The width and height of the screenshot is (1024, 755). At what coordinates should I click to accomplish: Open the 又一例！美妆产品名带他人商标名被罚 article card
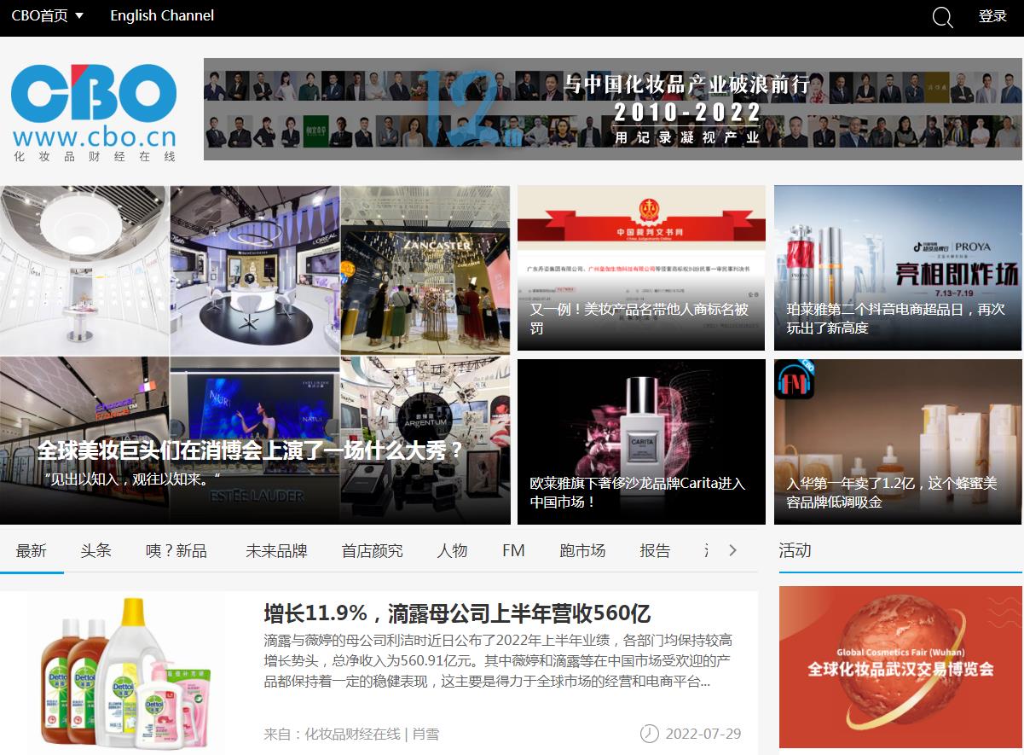point(640,268)
